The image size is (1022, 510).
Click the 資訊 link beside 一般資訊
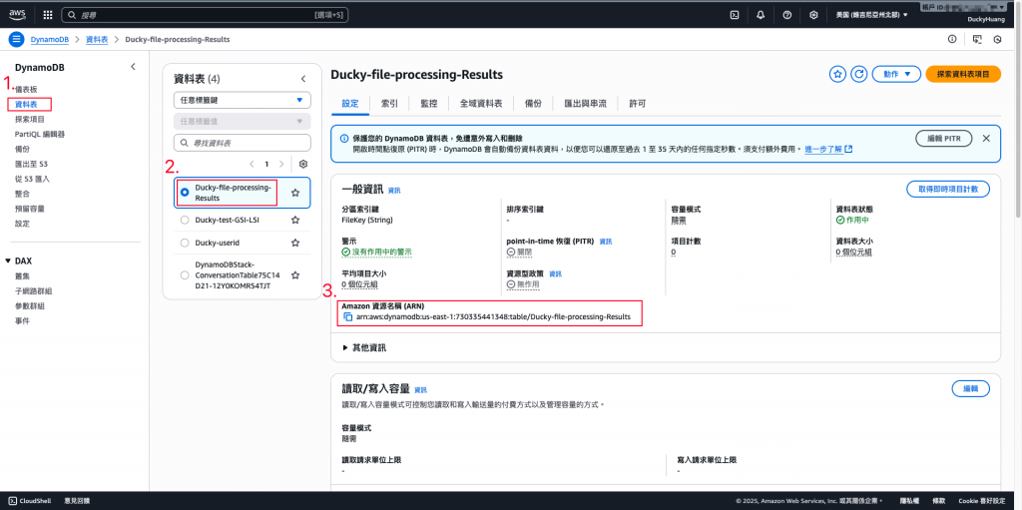pyautogui.click(x=394, y=191)
